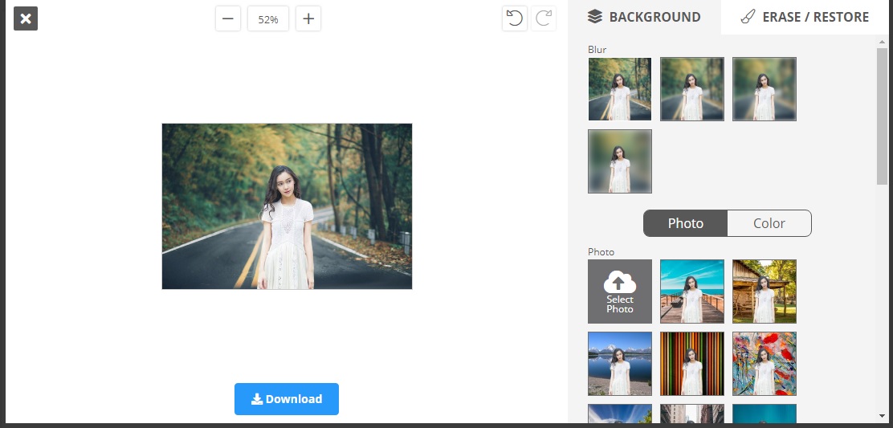This screenshot has height=428, width=893.
Task: Choose the abstract paint background photo
Action: (x=765, y=364)
